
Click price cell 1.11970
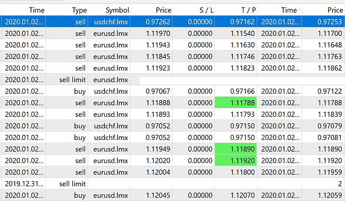[158, 34]
